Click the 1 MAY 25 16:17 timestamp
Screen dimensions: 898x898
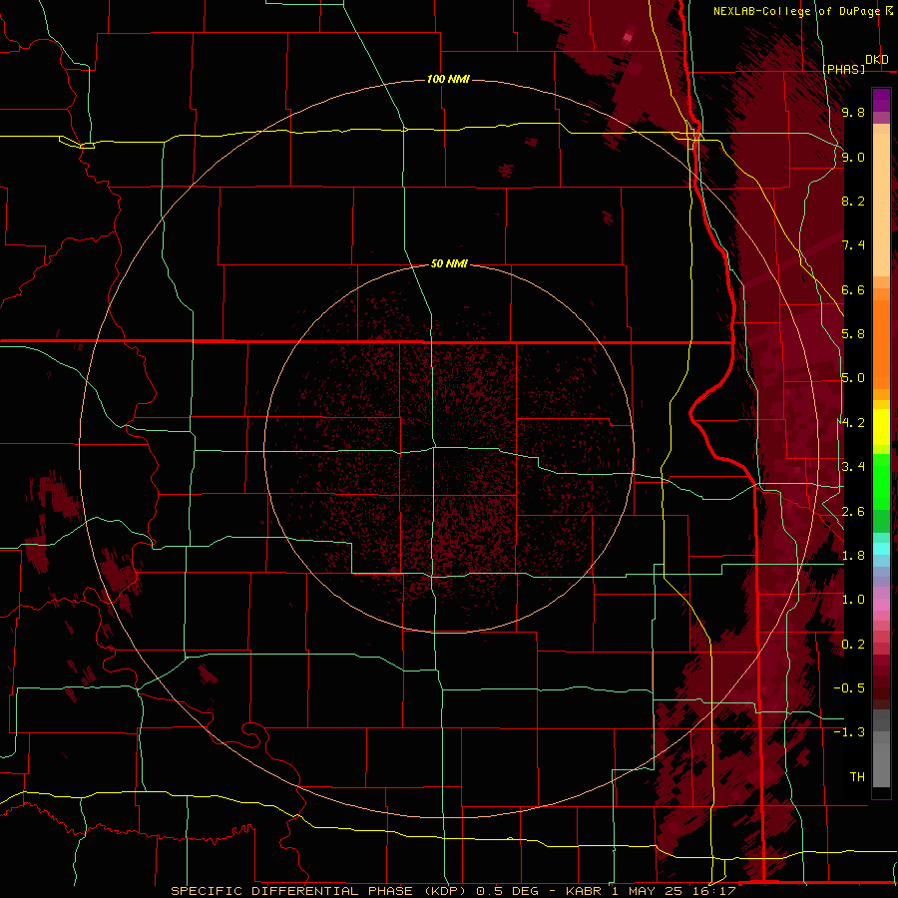(673, 891)
